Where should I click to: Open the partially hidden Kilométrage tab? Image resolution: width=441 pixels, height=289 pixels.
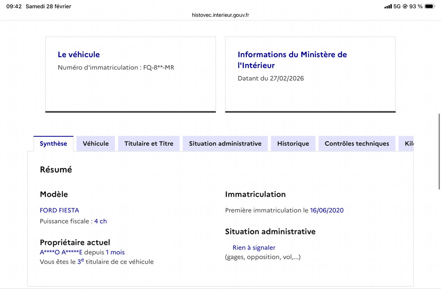(409, 143)
